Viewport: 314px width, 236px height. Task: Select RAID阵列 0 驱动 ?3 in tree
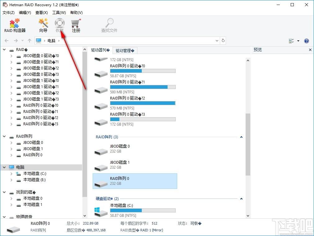click(41, 124)
